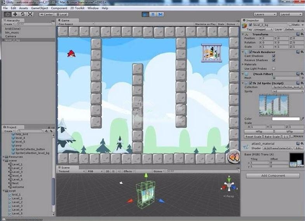Uncheck Cast Shadows
Viewport: 305px width, 221px height.
[274, 56]
